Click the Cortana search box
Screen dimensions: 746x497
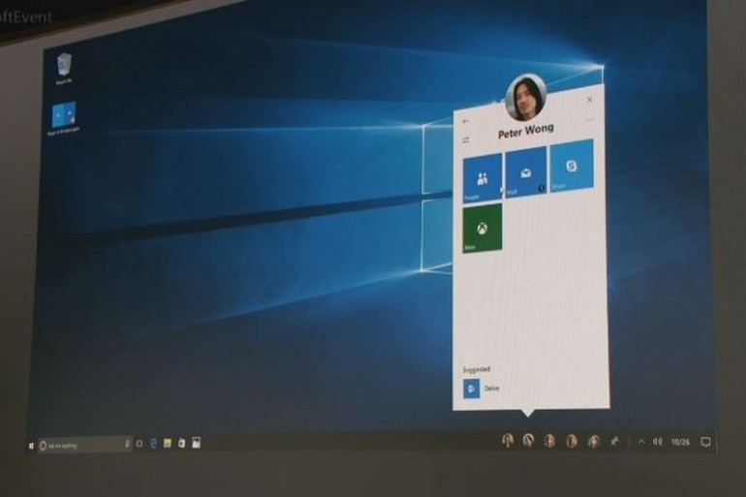click(84, 445)
